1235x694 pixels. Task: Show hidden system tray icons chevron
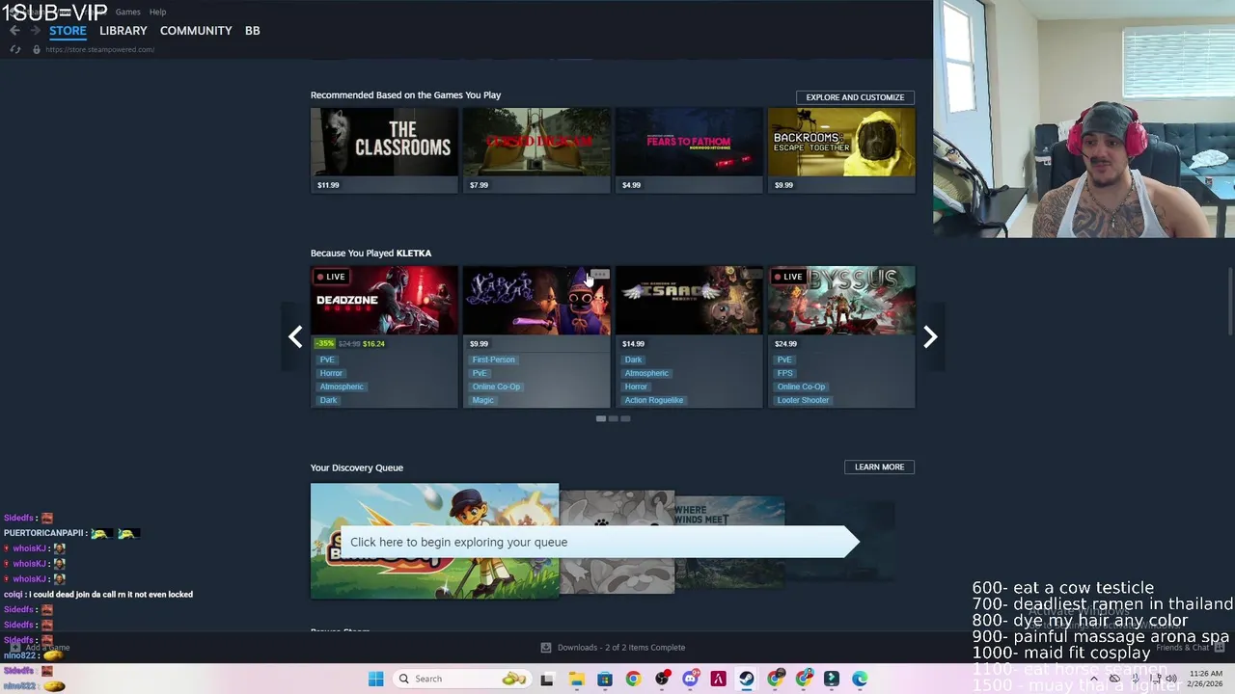pyautogui.click(x=1095, y=679)
